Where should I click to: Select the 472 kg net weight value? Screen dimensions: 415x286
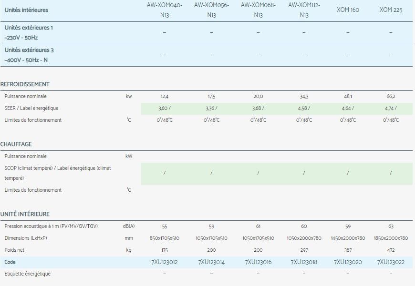coord(391,250)
